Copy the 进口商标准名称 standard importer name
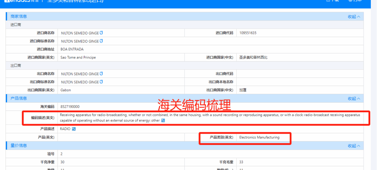Viewport: 377px width, 170px height. [101, 41]
